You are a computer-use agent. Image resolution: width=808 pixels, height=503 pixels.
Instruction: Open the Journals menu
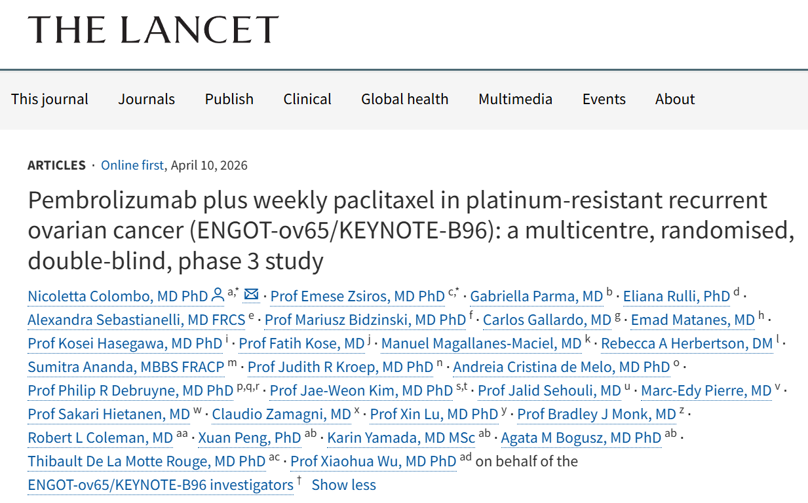click(146, 99)
